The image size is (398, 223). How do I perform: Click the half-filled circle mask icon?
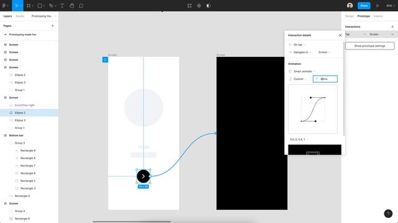208,6
